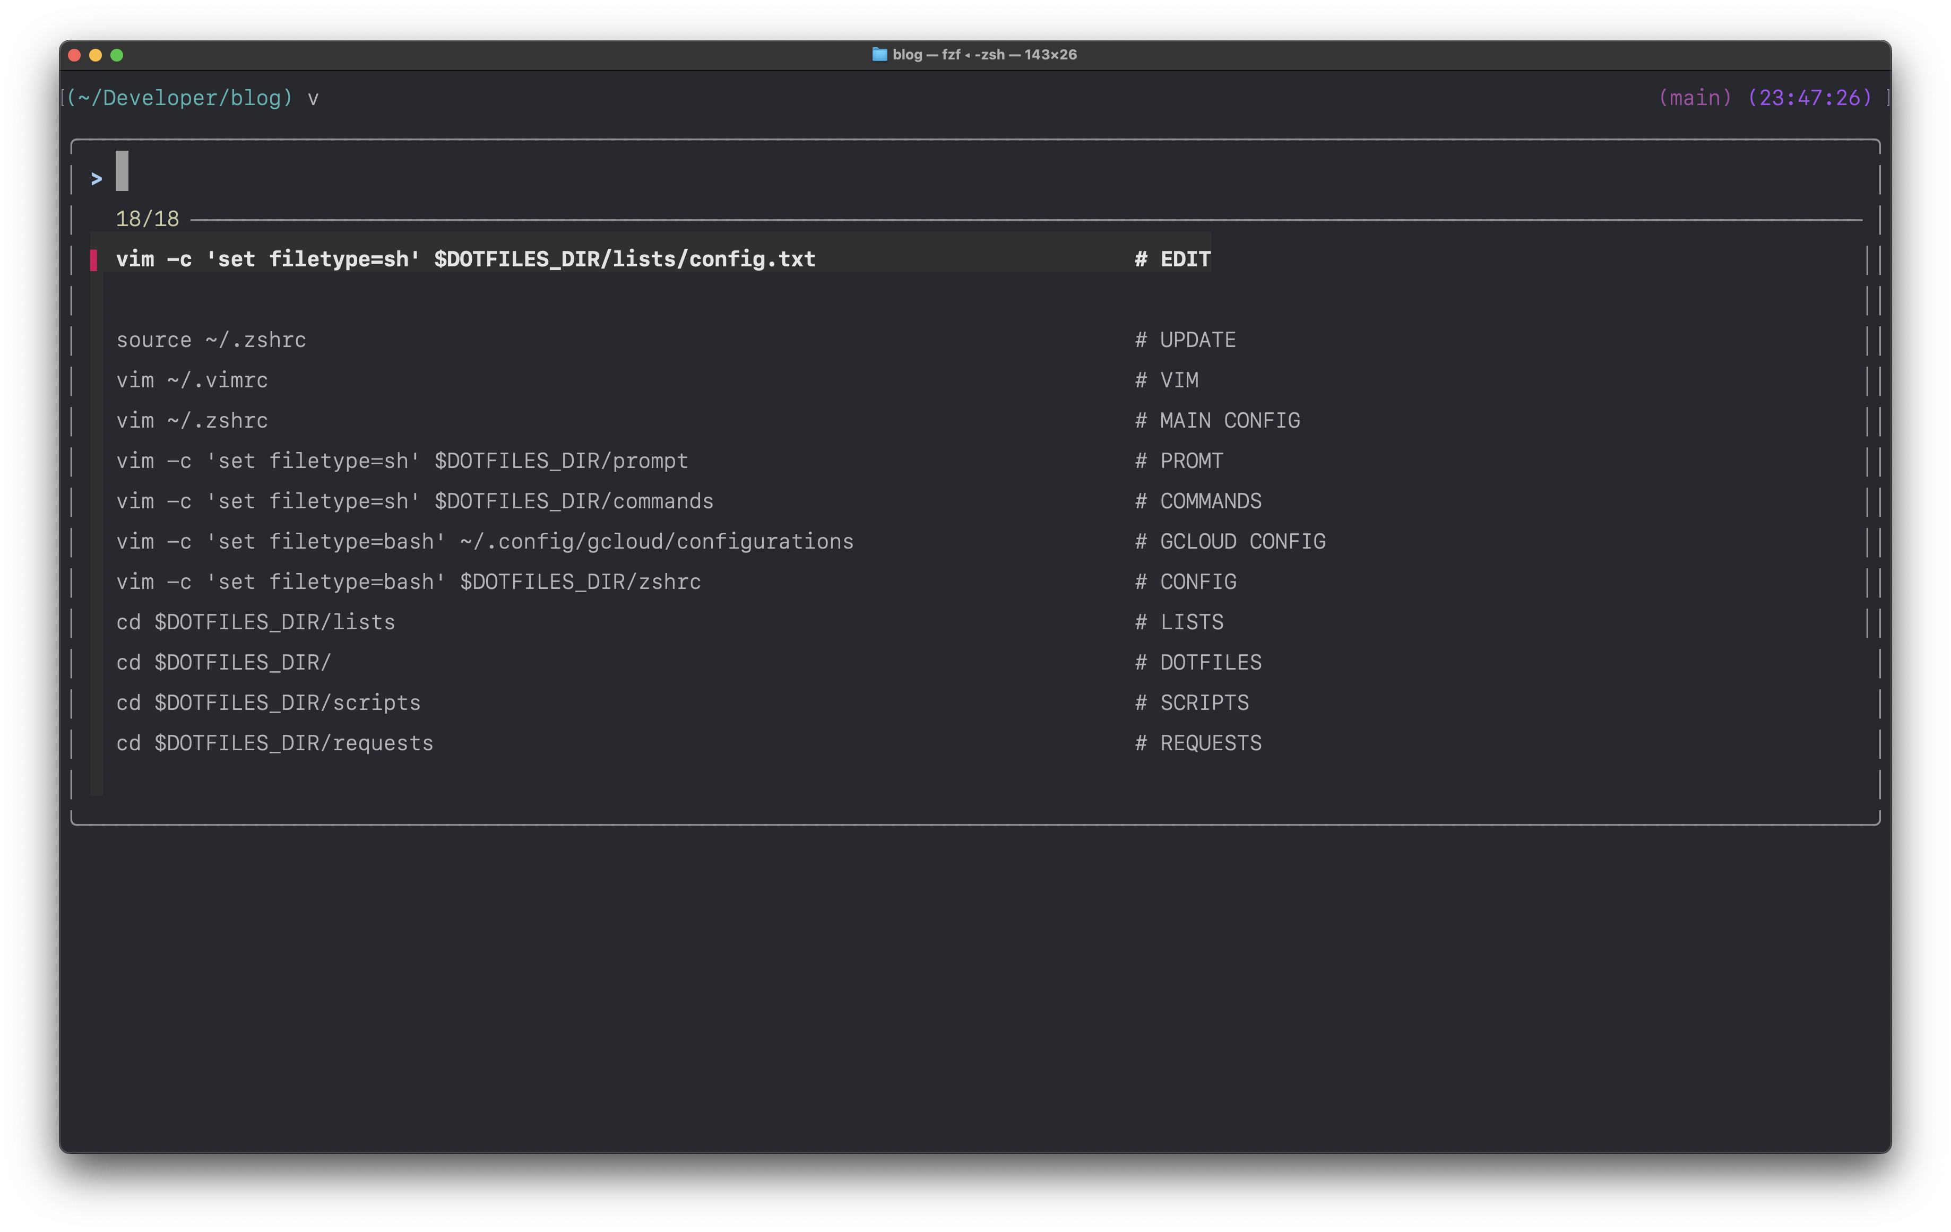Screen dimensions: 1951x1232
Task: Pick the 'cd $DOTFILES_DIR/lists' entry
Action: pos(256,623)
